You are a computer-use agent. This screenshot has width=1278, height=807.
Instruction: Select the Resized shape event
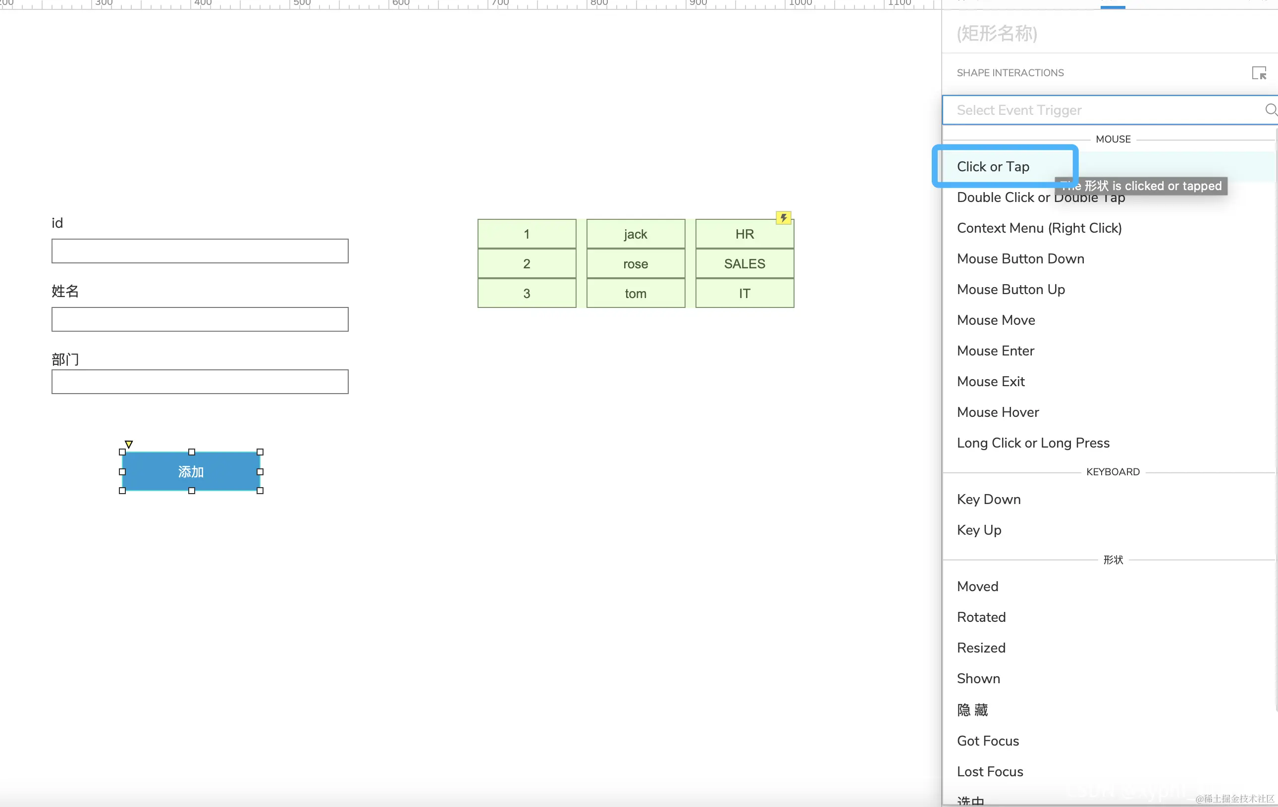point(981,648)
